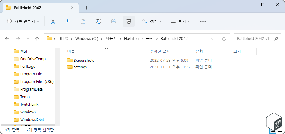This screenshot has height=134, width=285.
Task: Click 2022-07-23 오후 6:09 date cell
Action: click(x=169, y=60)
